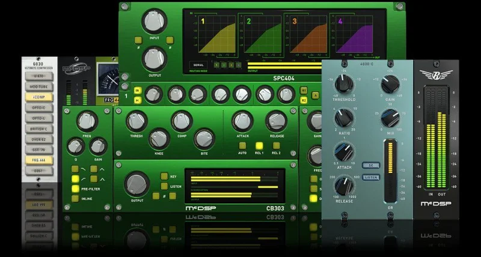Image resolution: width=481 pixels, height=257 pixels.
Task: Click the 4030-C RATIO knob
Action: [344, 118]
